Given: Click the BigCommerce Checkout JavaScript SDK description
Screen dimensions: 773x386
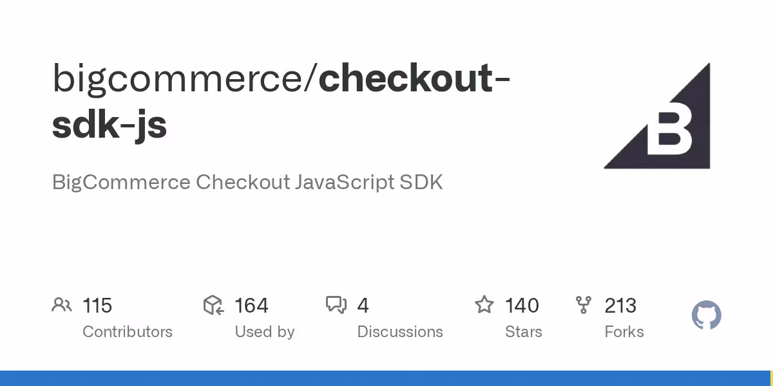Looking at the screenshot, I should pyautogui.click(x=247, y=182).
